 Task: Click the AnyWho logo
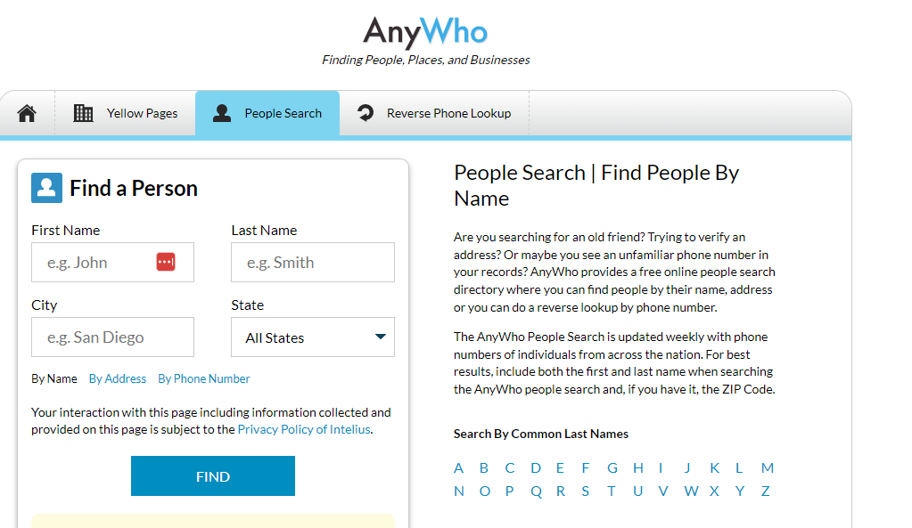tap(425, 33)
